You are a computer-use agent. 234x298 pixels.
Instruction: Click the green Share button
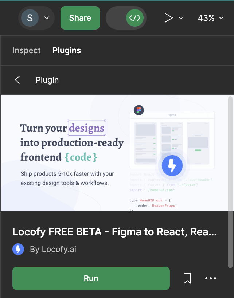80,18
